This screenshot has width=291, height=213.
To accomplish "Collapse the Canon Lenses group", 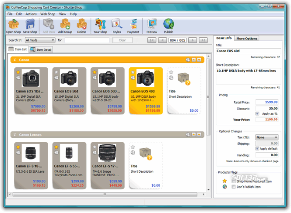I will tap(15, 135).
